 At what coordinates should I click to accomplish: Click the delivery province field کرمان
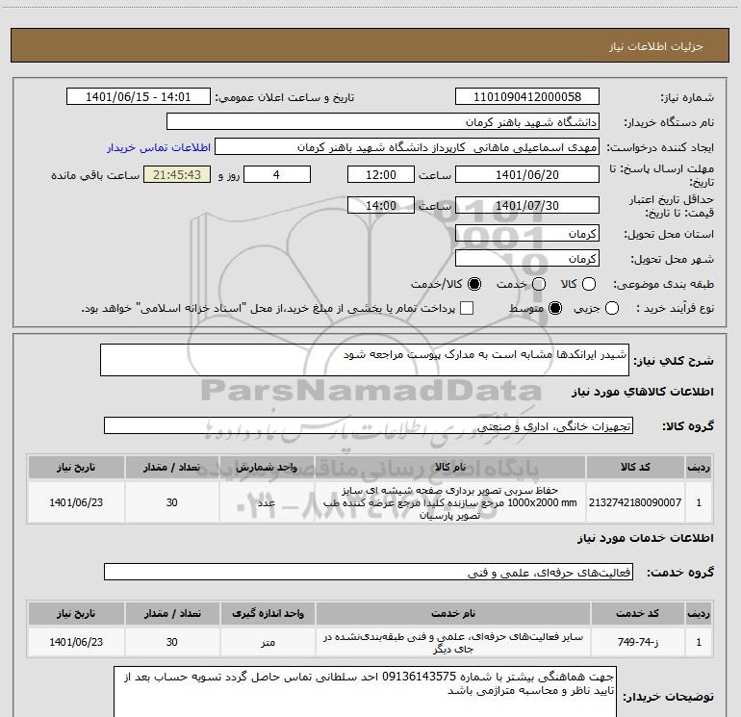(527, 233)
